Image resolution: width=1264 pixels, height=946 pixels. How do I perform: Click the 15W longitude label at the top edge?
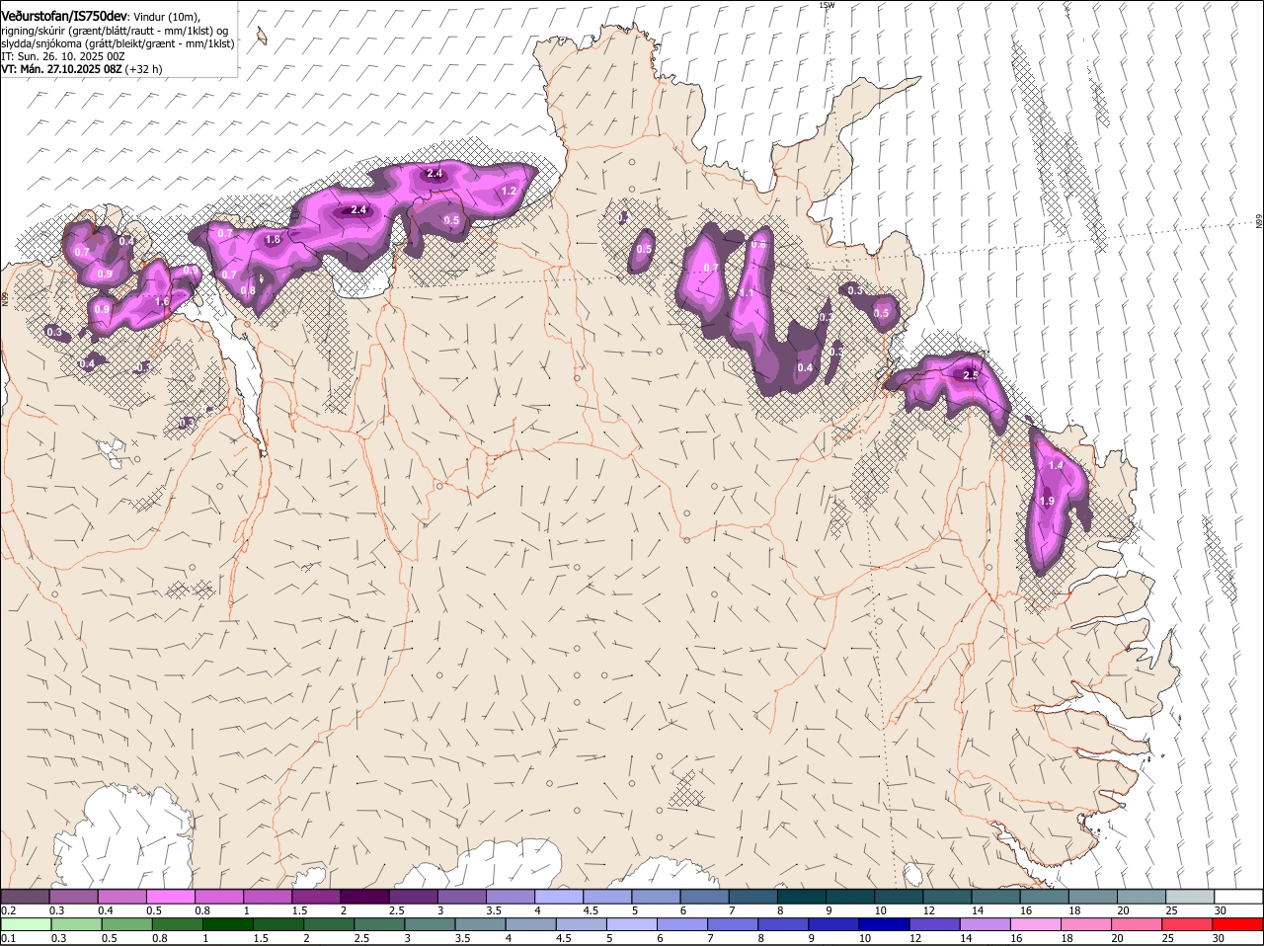(827, 5)
